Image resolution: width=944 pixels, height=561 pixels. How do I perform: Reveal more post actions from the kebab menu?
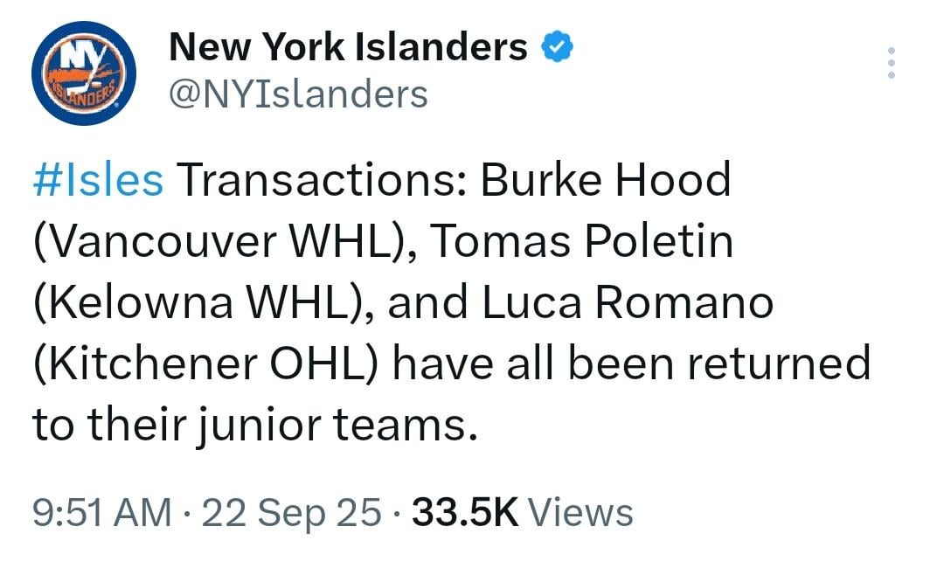[x=892, y=61]
